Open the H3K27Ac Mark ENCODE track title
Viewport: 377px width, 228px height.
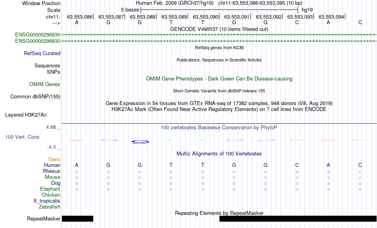(219, 109)
